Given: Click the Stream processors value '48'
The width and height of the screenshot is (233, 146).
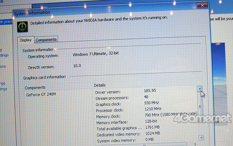Looking at the screenshot, I should pos(146,97).
